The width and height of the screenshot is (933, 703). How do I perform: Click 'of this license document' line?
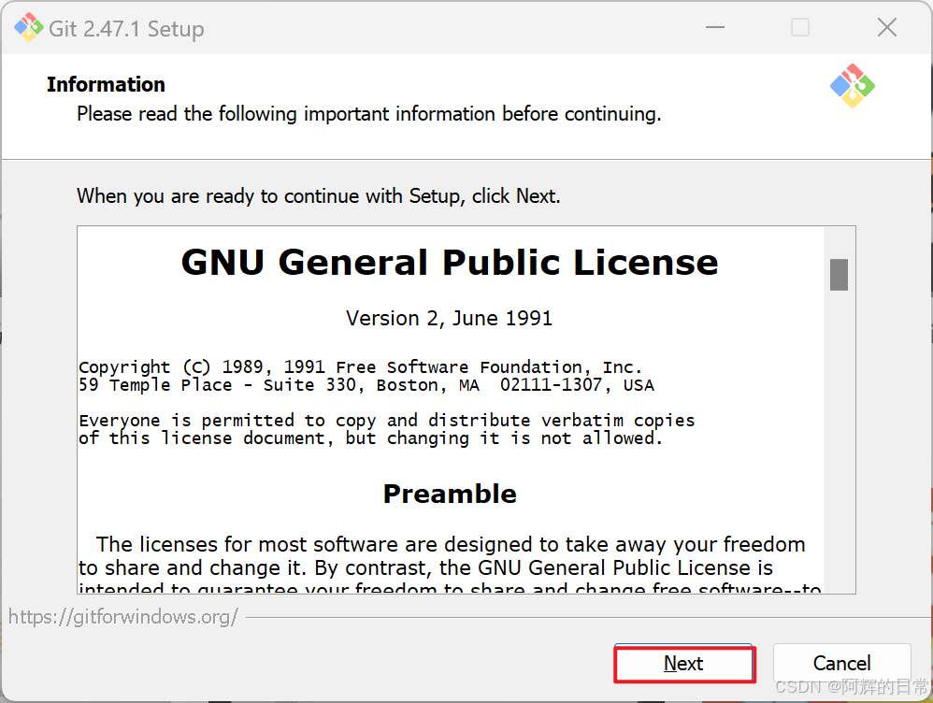point(371,438)
